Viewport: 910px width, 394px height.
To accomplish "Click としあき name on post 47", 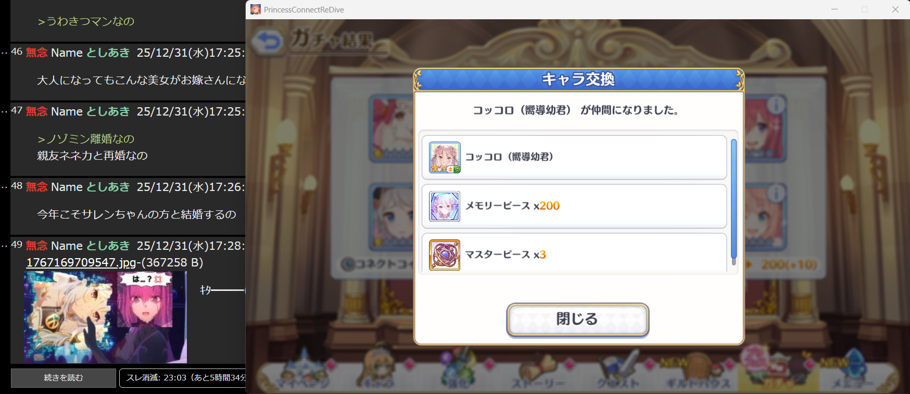I will pos(108,111).
